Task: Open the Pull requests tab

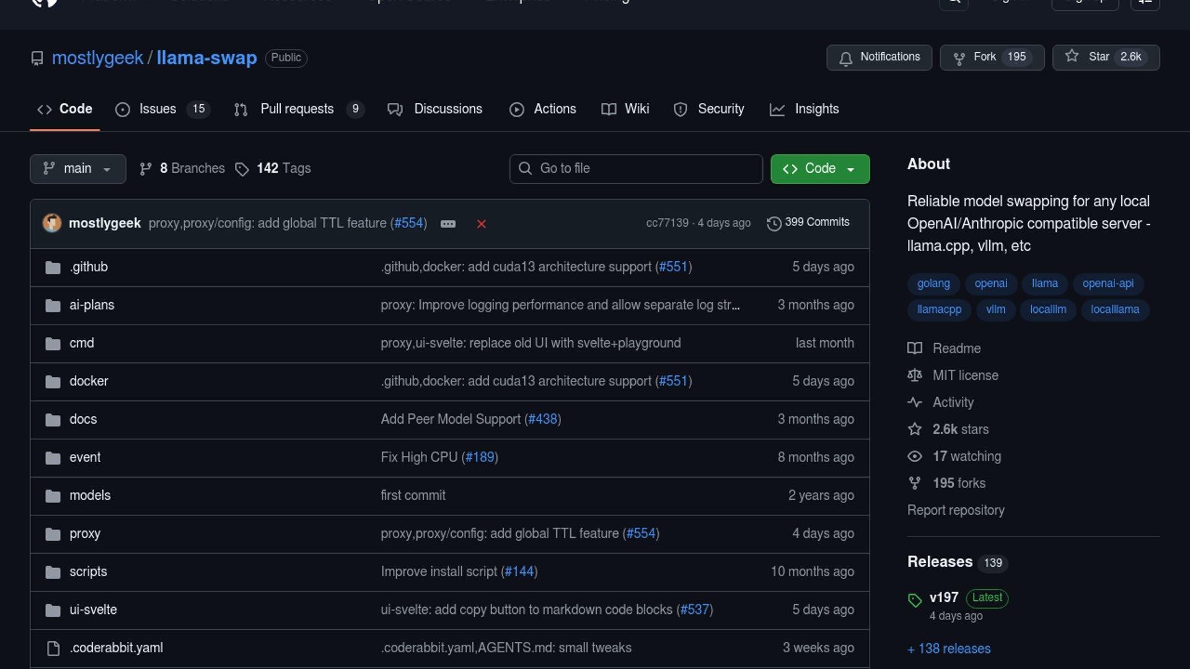Action: pyautogui.click(x=297, y=109)
